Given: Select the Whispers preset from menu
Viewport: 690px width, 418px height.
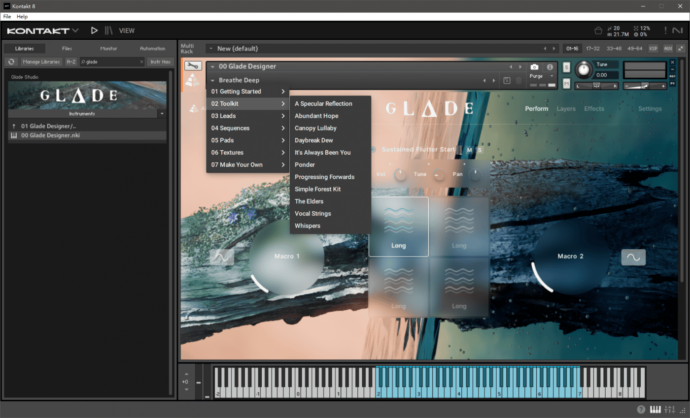Looking at the screenshot, I should pos(308,226).
